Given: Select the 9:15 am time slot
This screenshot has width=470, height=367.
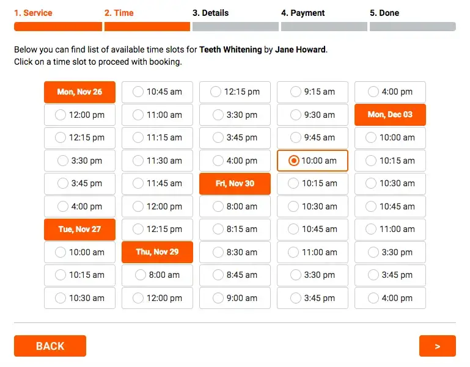Looking at the screenshot, I should [x=312, y=92].
